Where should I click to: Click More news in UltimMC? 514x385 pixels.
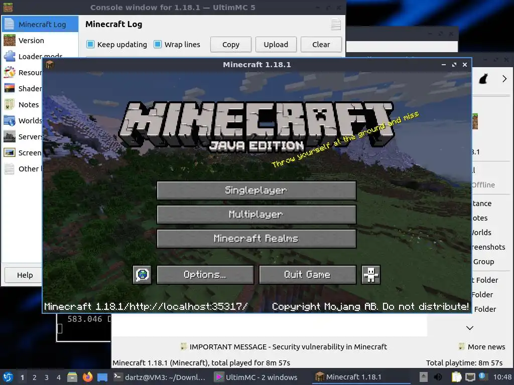482,347
